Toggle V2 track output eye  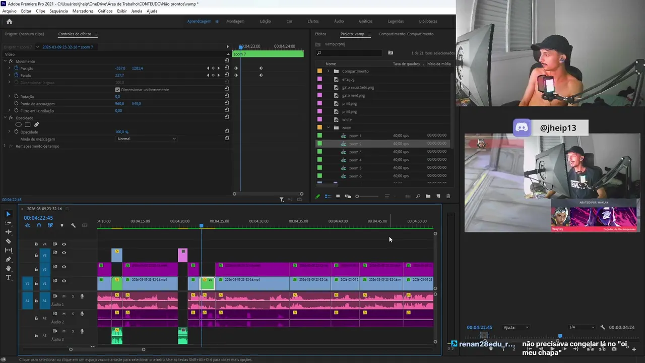coord(63,267)
